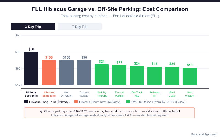Select the Park By The Ports bar

(102, 75)
